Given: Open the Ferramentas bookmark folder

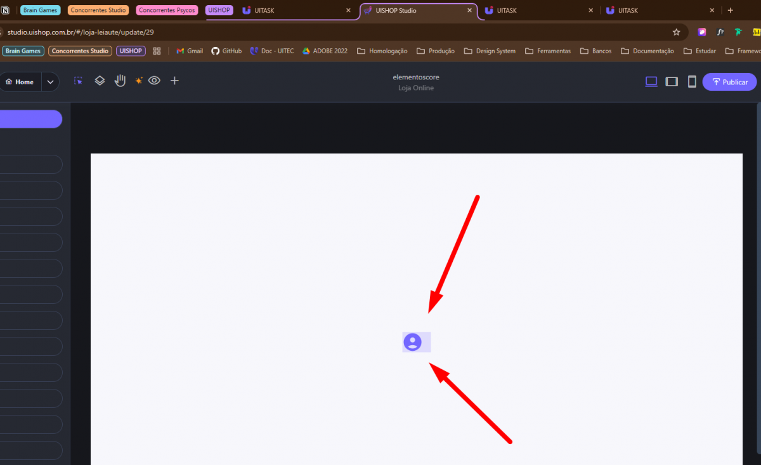Looking at the screenshot, I should (548, 51).
